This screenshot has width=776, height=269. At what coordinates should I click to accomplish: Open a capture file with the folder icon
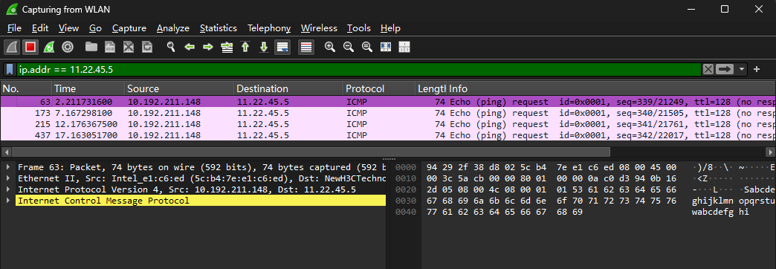[91, 47]
